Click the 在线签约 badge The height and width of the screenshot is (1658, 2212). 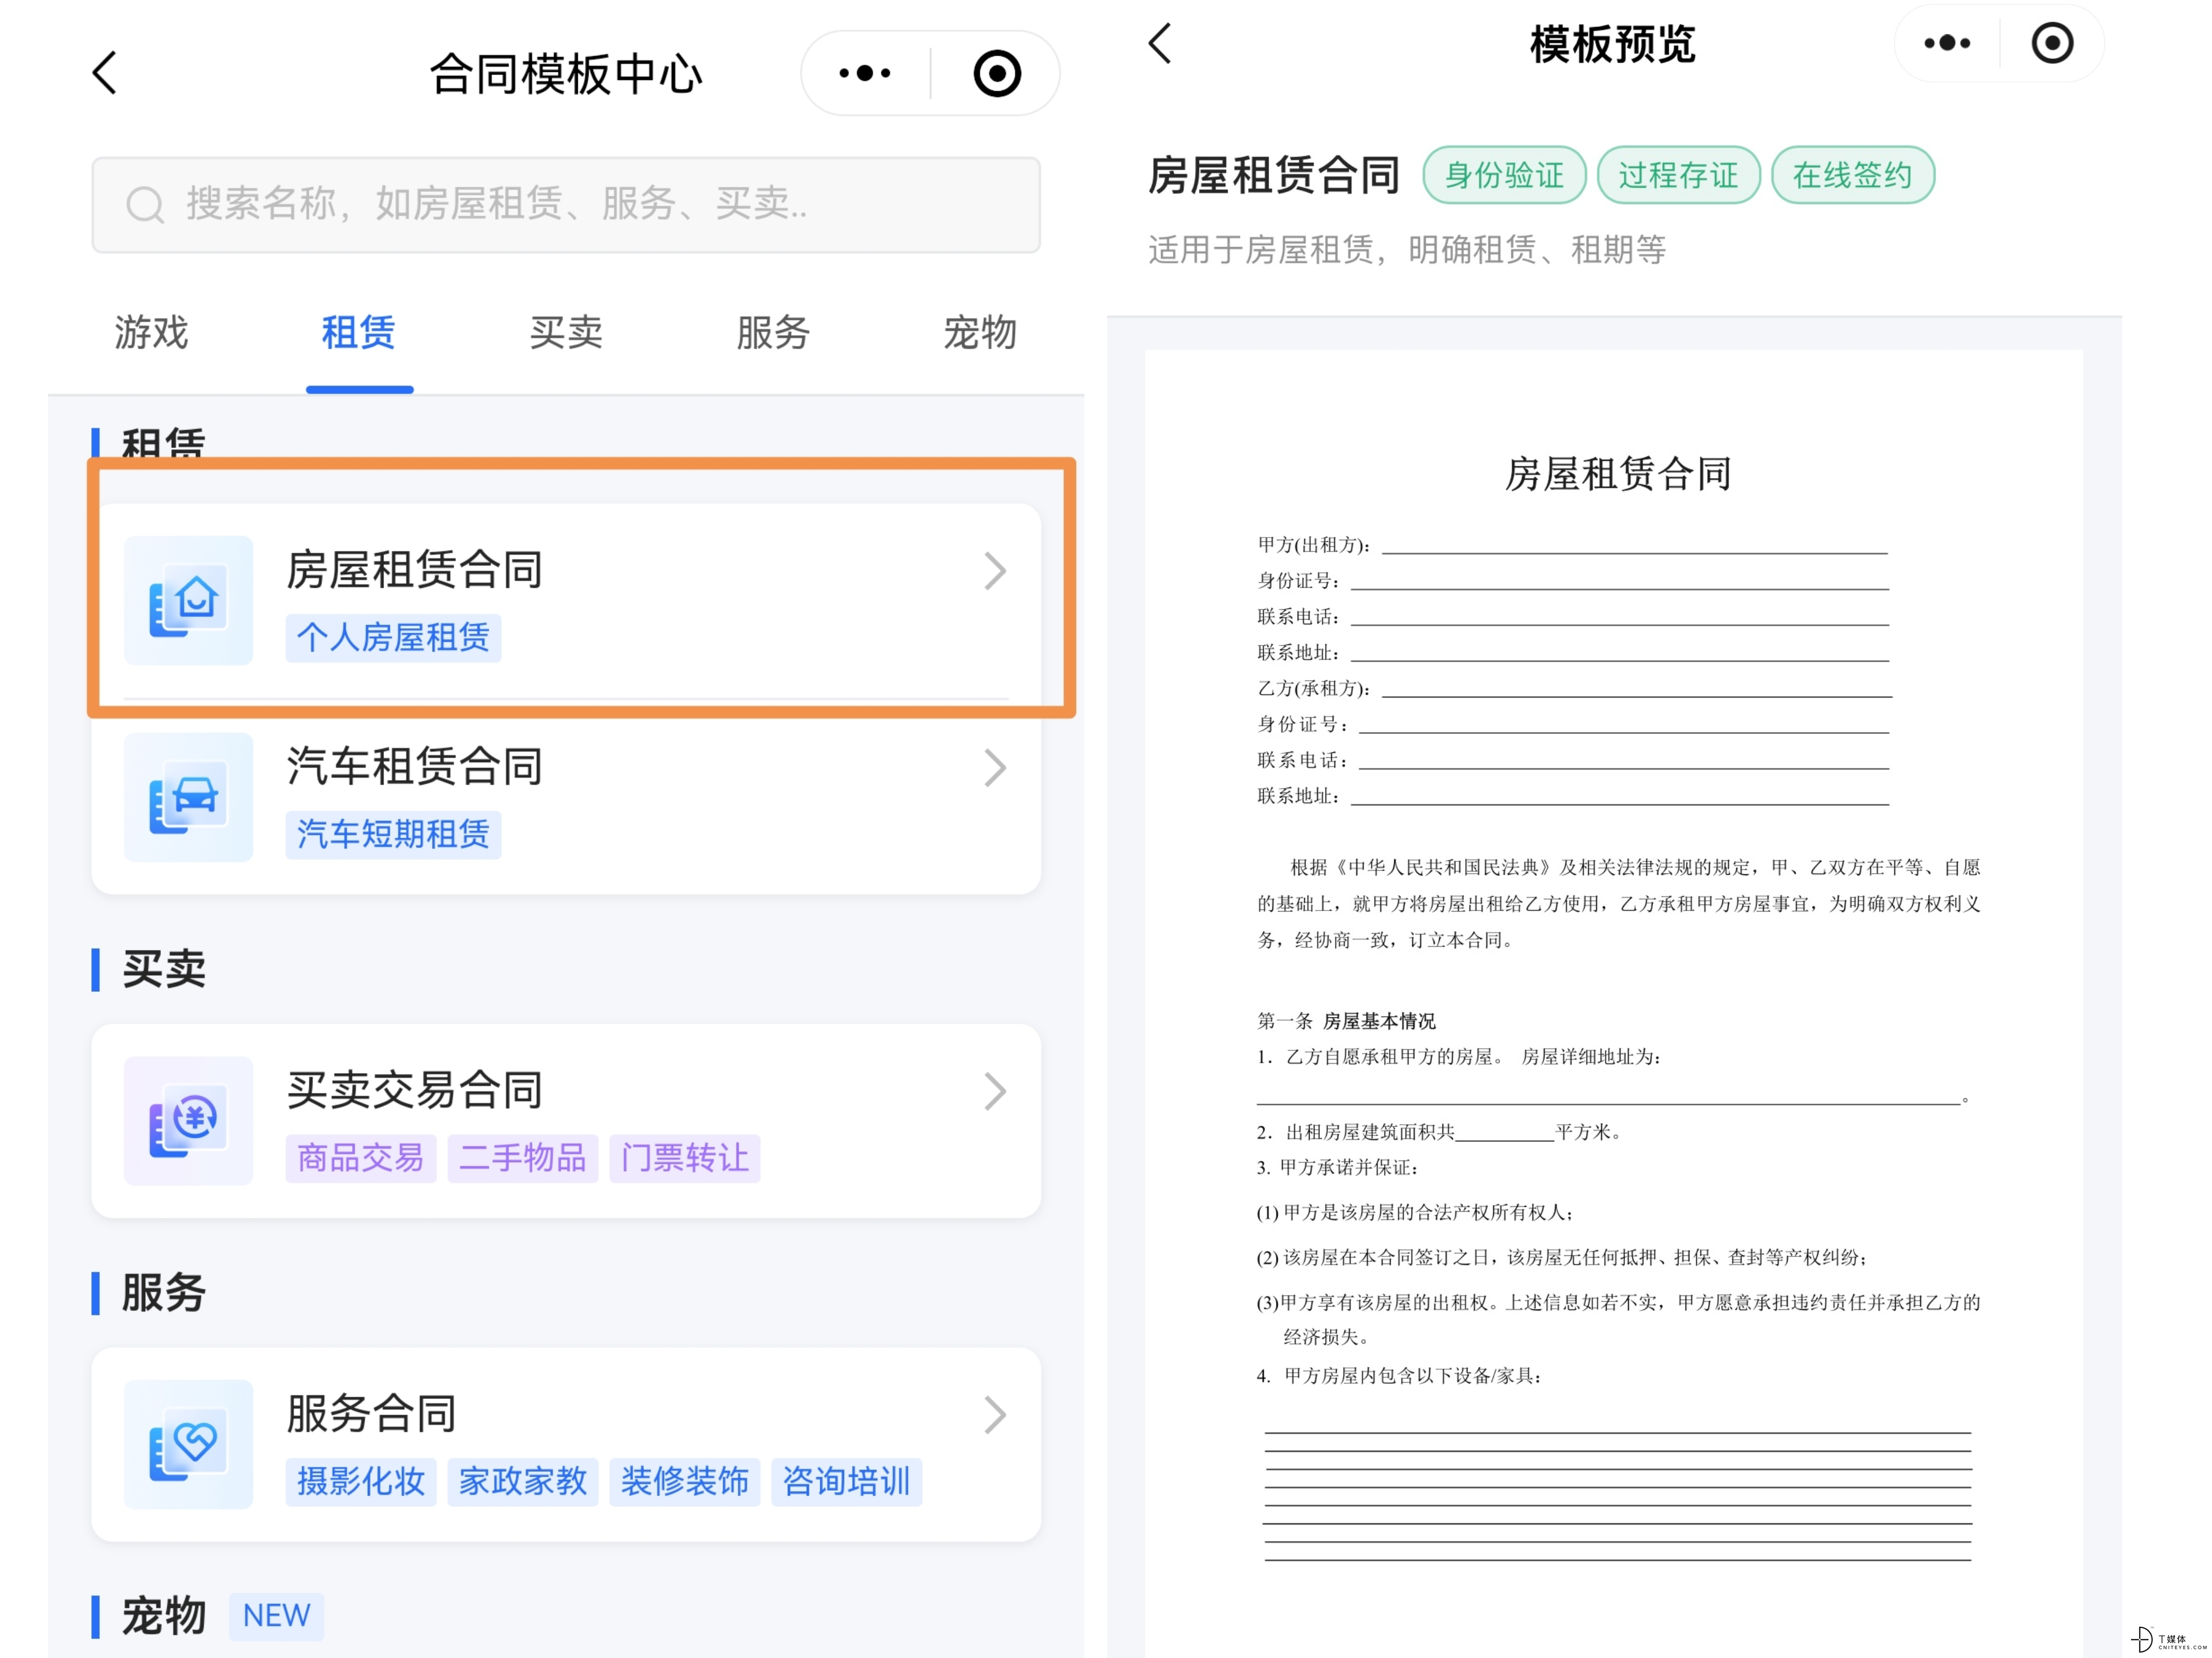(1852, 175)
